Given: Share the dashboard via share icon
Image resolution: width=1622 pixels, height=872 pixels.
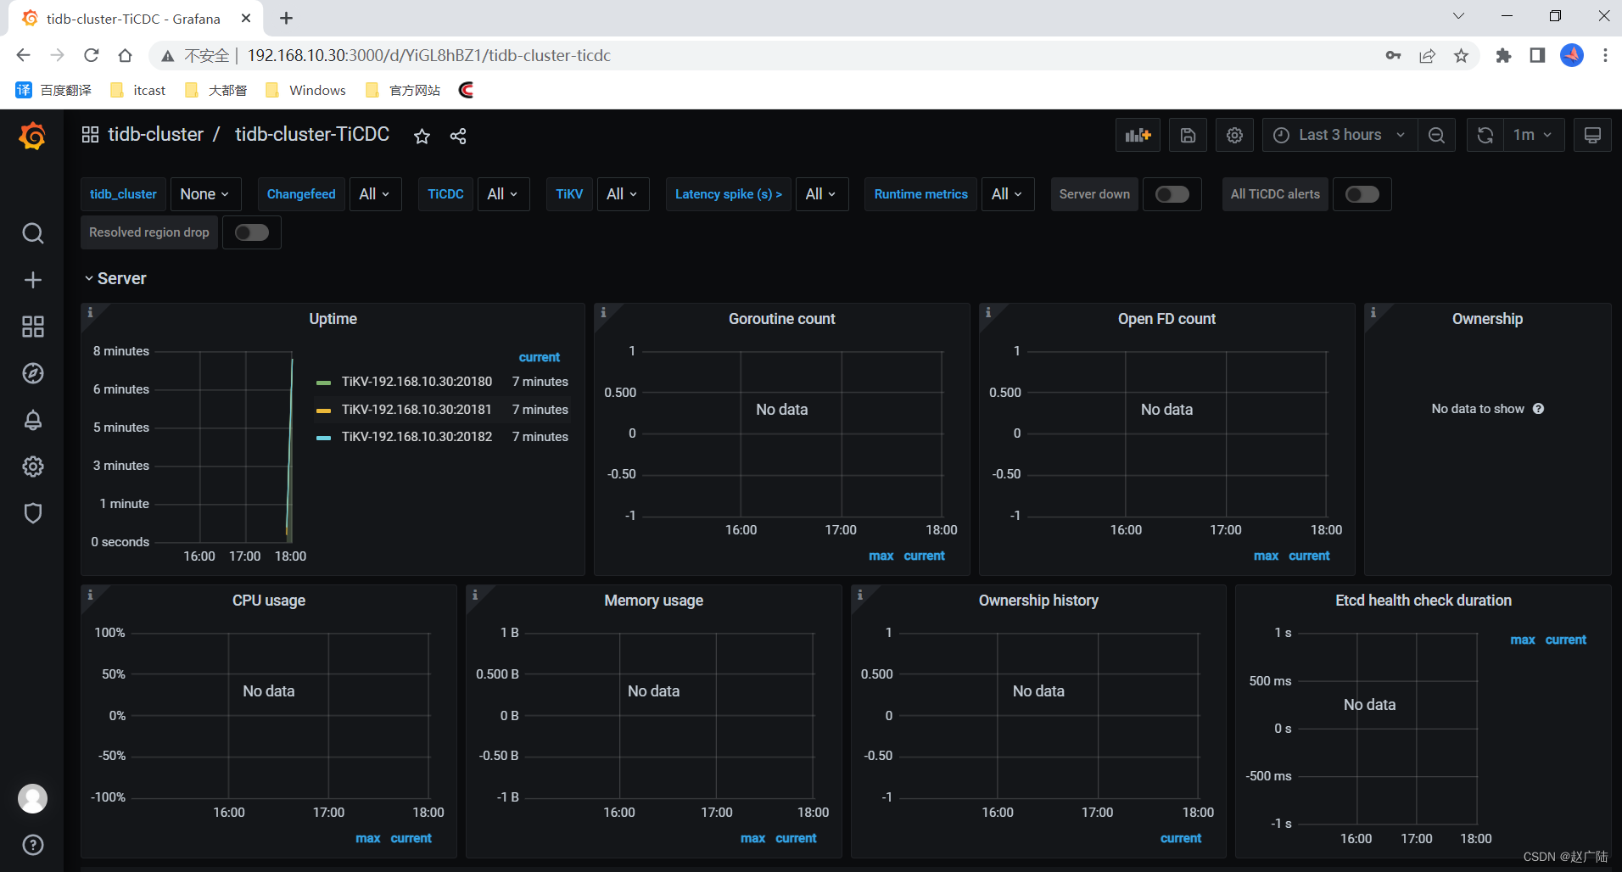Looking at the screenshot, I should point(458,136).
